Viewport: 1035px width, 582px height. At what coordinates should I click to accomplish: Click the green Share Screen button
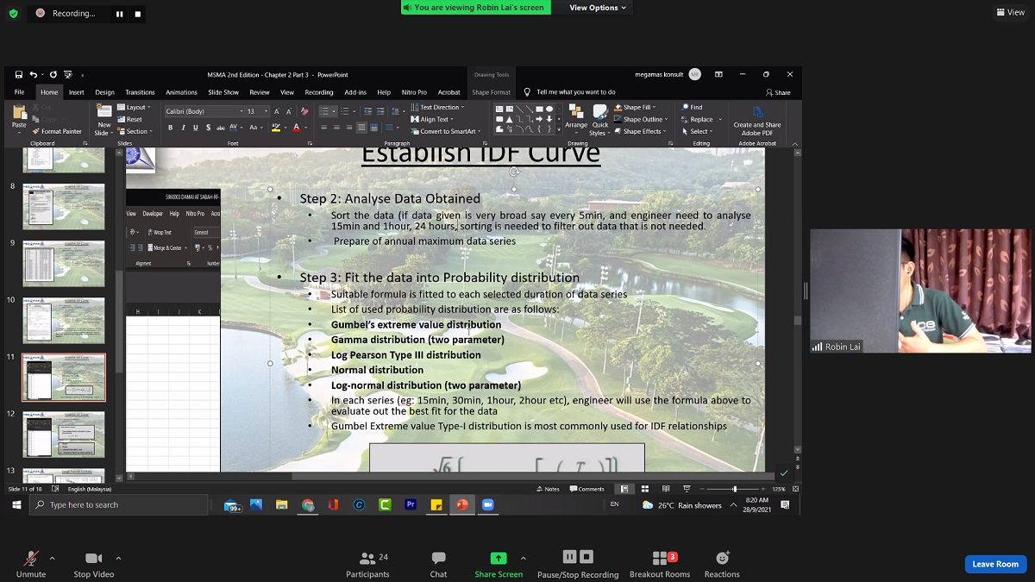tap(499, 565)
